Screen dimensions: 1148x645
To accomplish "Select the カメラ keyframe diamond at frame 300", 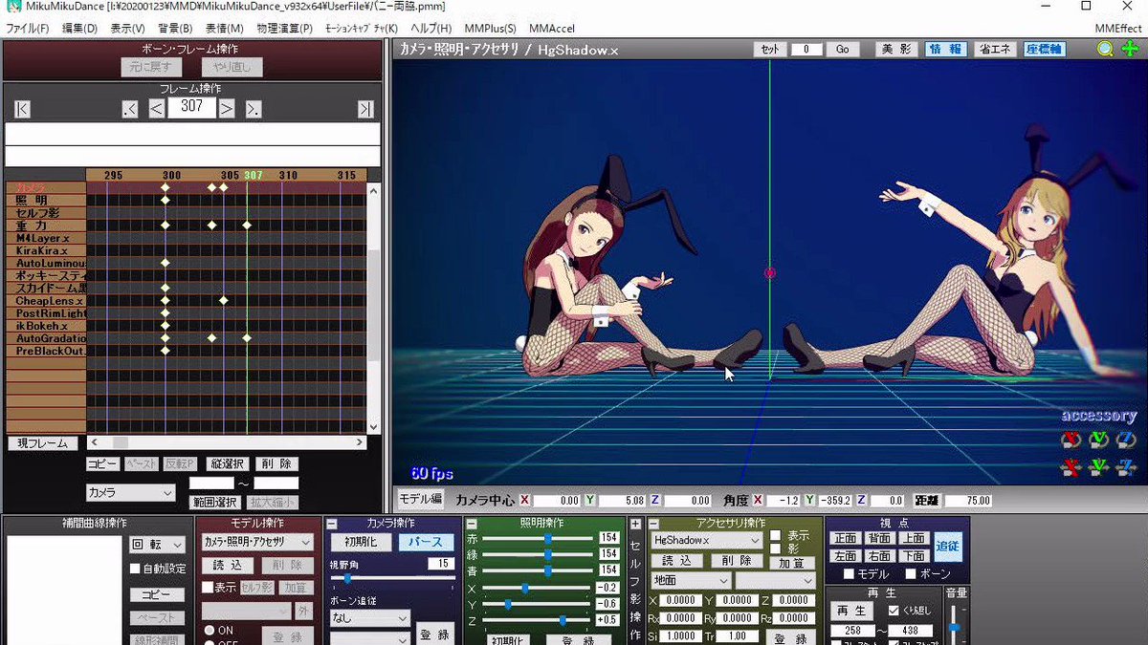I will tap(166, 187).
